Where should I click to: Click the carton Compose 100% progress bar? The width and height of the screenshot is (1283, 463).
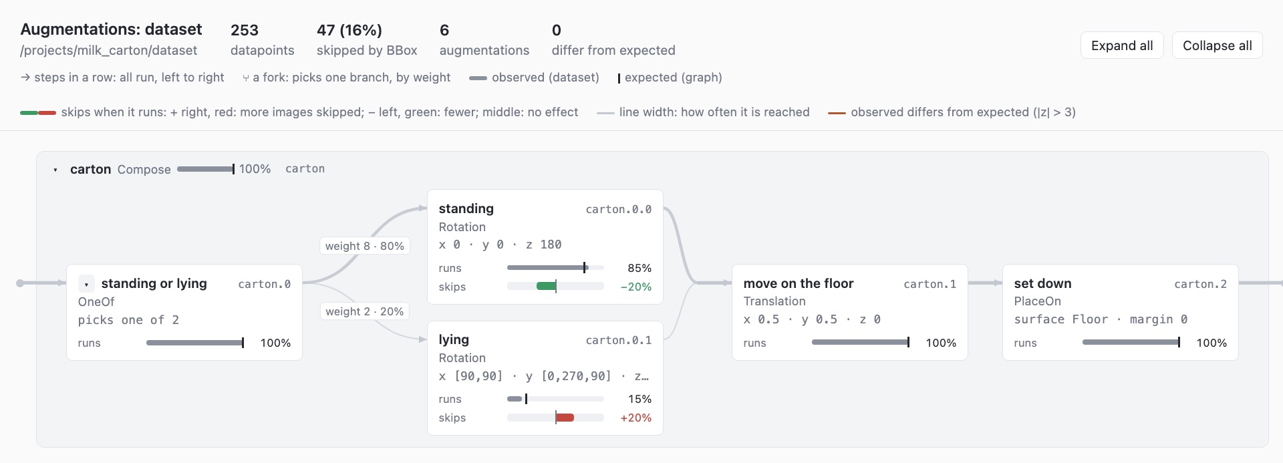pyautogui.click(x=206, y=169)
